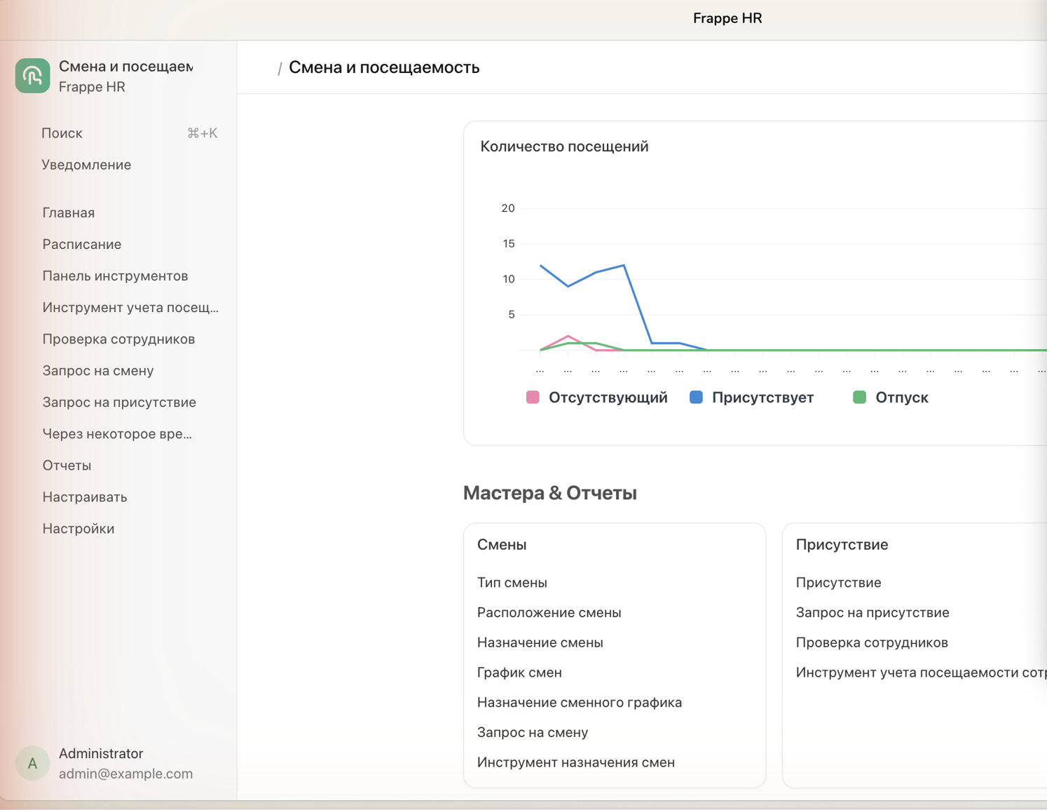Expand Отчеты in the sidebar
The height and width of the screenshot is (810, 1047).
coord(67,465)
